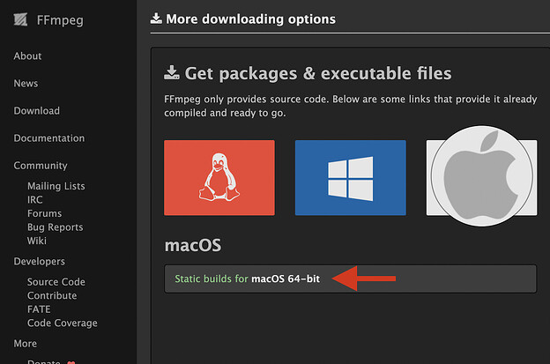Open the IRC link
This screenshot has height=364, width=550.
coord(35,199)
